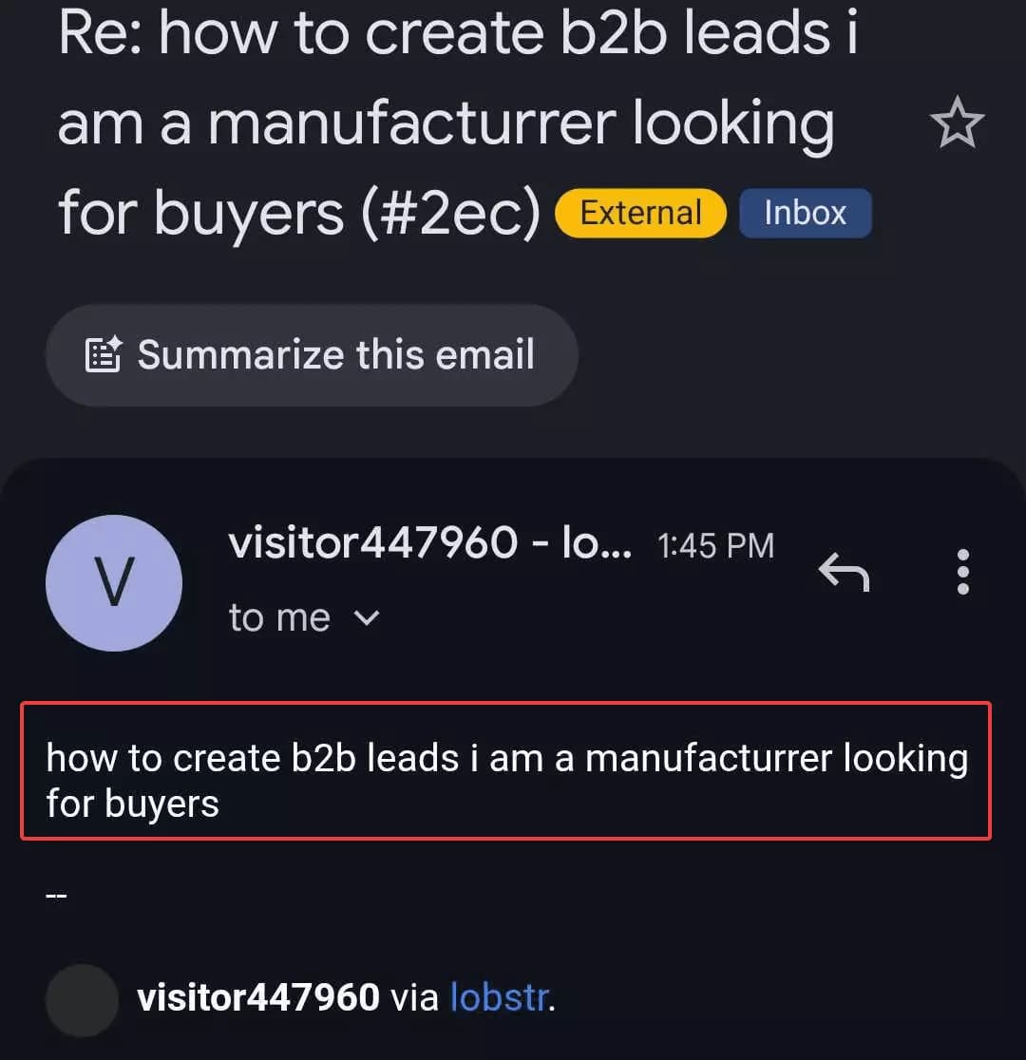Viewport: 1026px width, 1060px height.
Task: Star this email conversation
Action: coord(957,123)
